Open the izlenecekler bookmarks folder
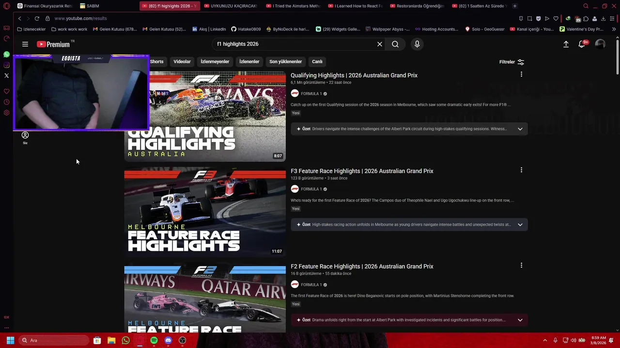Viewport: 620px width, 348px height. coord(31,29)
